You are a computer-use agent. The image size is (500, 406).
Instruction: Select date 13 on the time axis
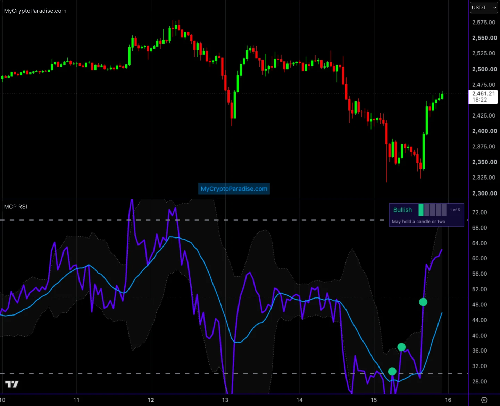click(x=225, y=400)
